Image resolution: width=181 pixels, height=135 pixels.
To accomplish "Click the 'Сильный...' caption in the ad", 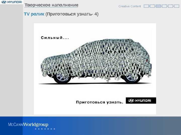I will 55,38.
